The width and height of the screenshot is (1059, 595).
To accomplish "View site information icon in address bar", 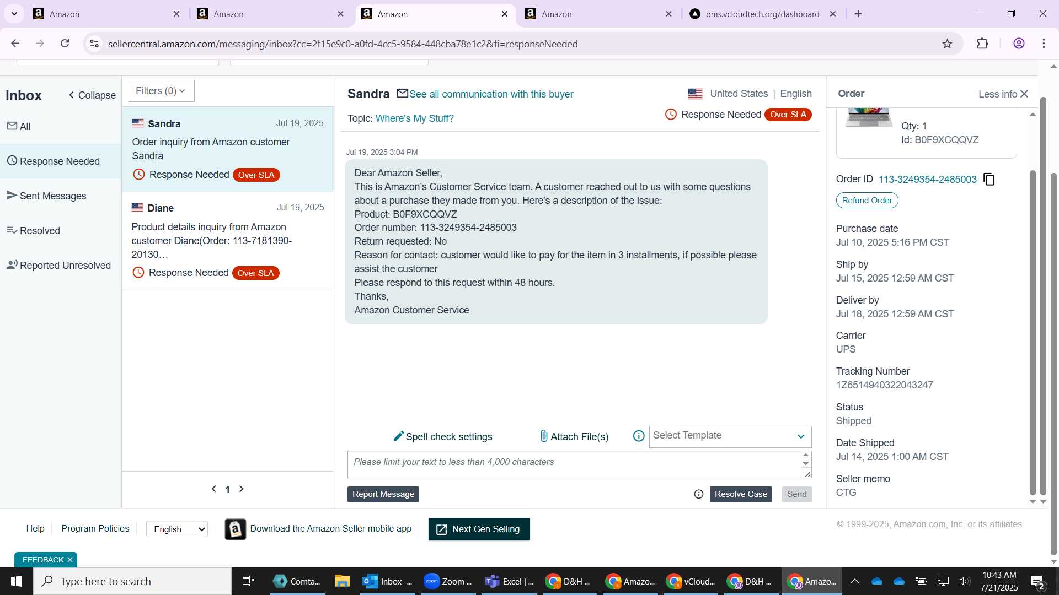I will pyautogui.click(x=94, y=44).
